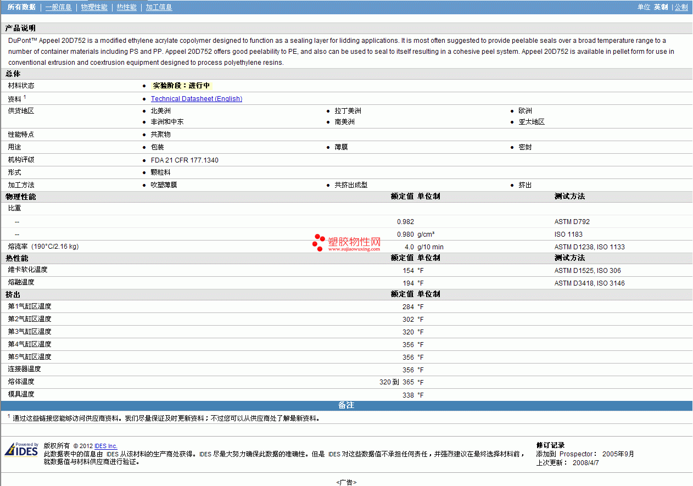Switch to the 物理性能 tab

94,7
